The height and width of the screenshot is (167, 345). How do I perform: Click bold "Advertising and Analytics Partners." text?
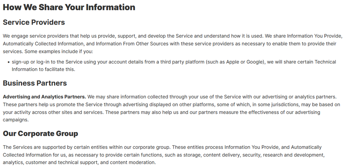(x=44, y=96)
